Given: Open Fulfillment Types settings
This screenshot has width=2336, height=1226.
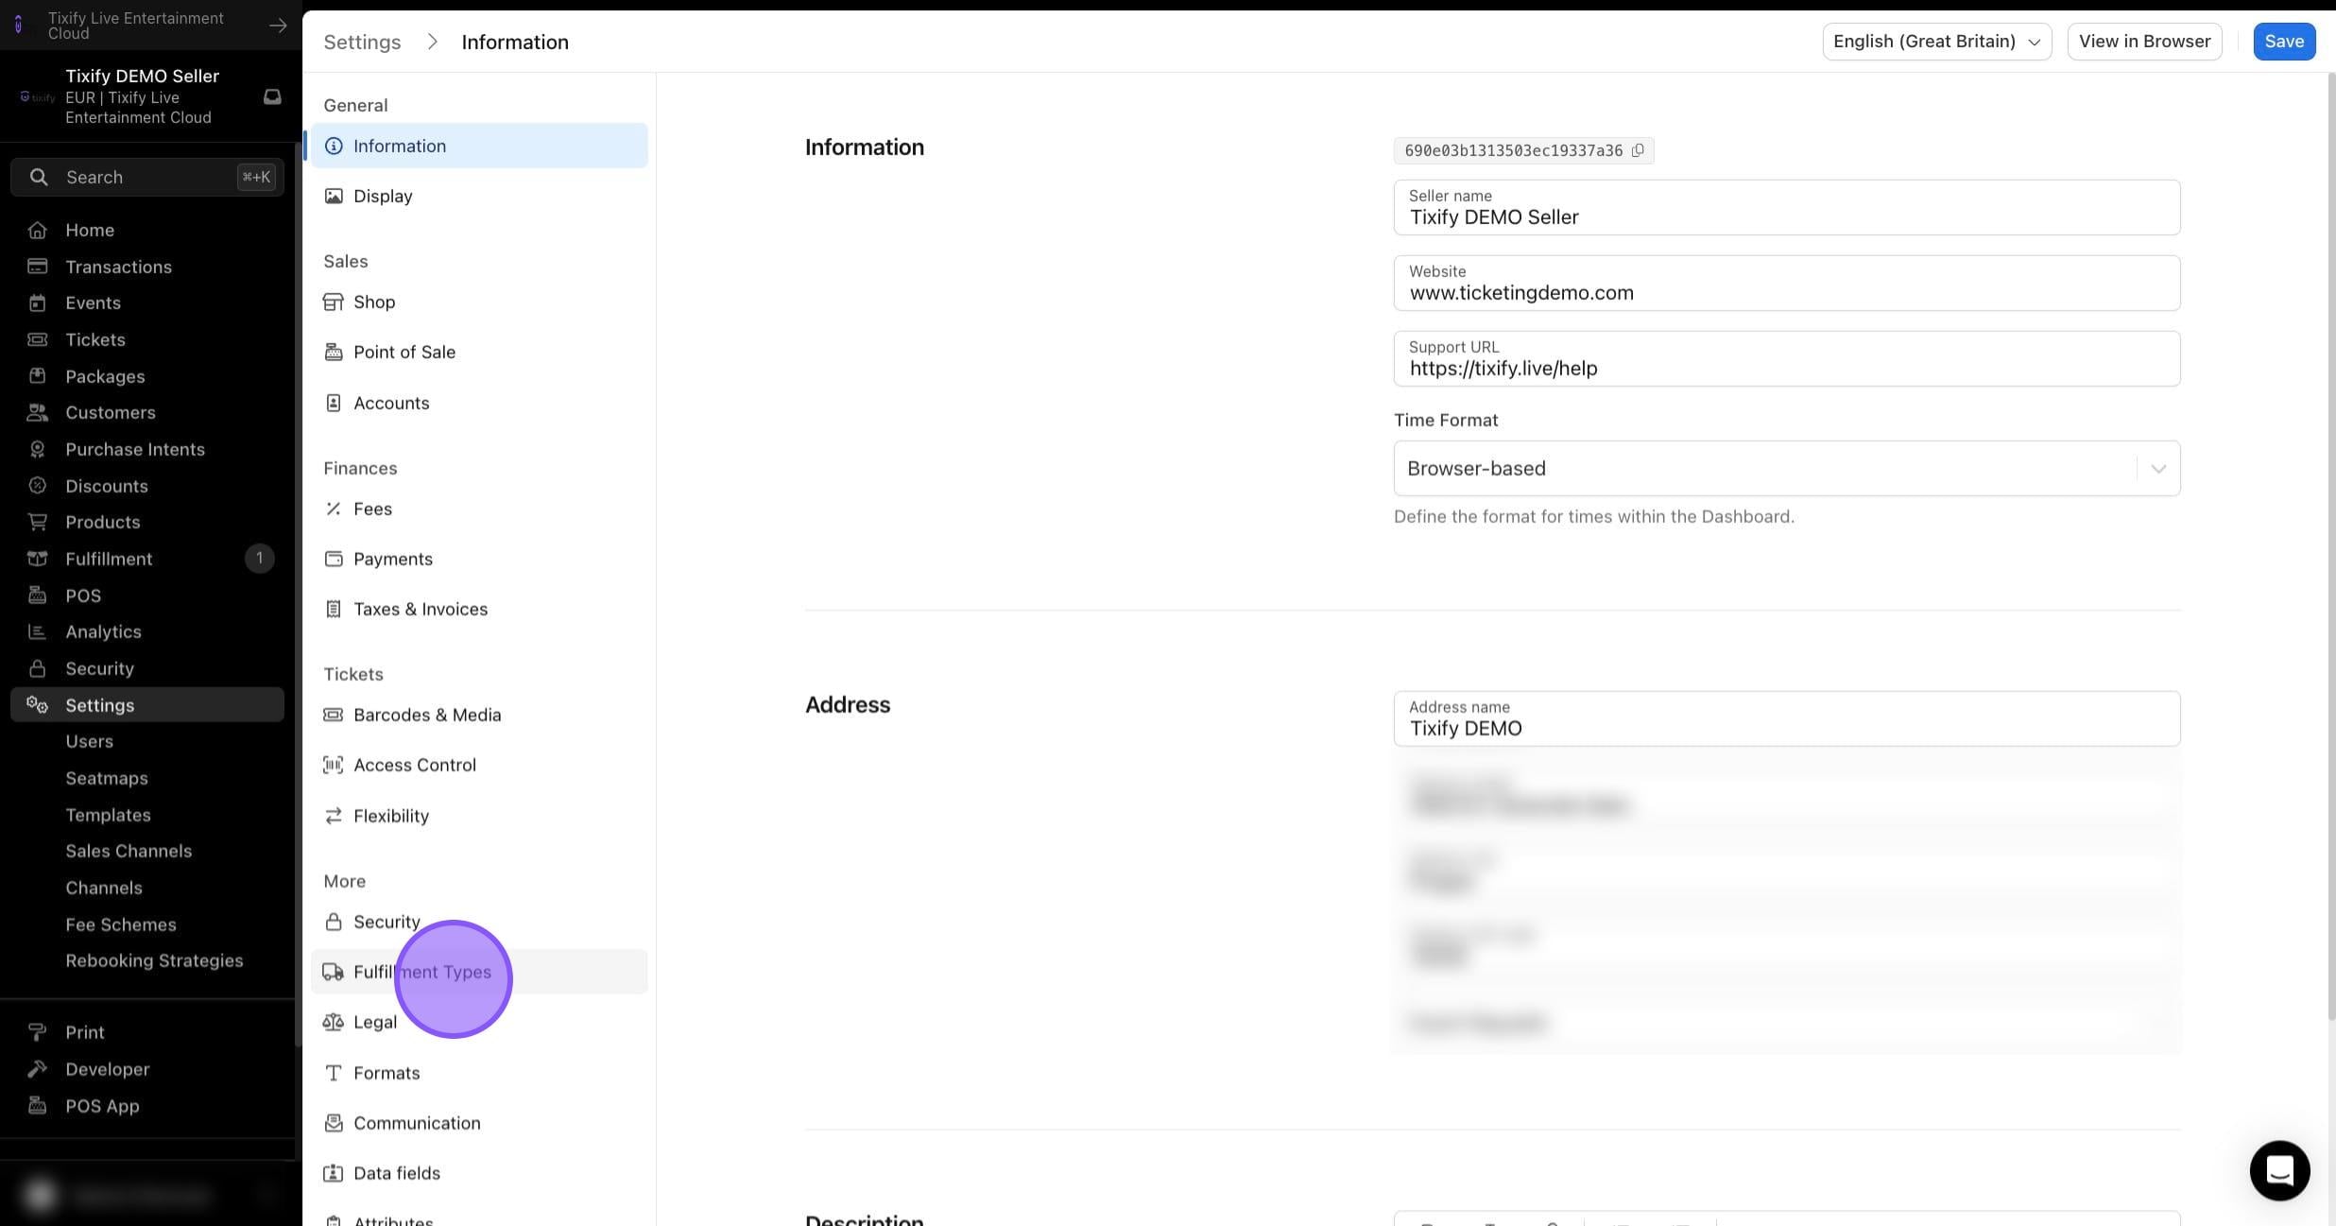Looking at the screenshot, I should [x=479, y=972].
